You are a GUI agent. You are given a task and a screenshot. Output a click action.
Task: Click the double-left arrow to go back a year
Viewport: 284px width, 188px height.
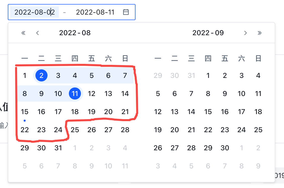[x=23, y=33]
